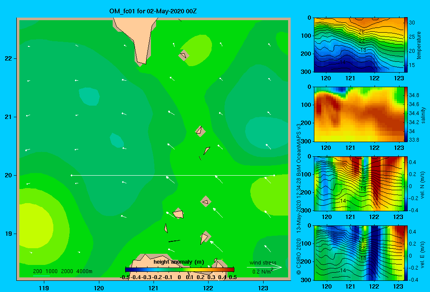Select the "height anomaly (m)" label
Viewport: 430px width, 292px height.
tap(179, 262)
